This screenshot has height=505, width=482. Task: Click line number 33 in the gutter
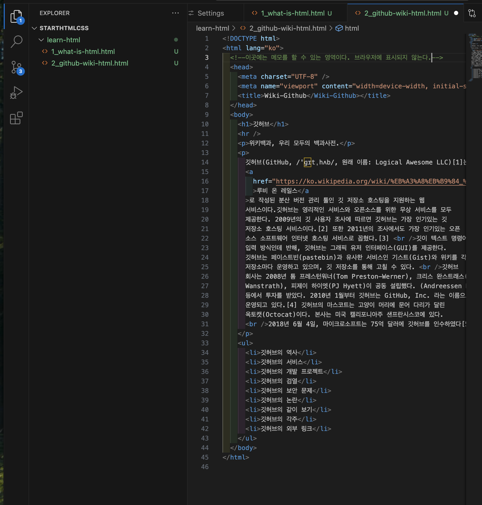205,343
